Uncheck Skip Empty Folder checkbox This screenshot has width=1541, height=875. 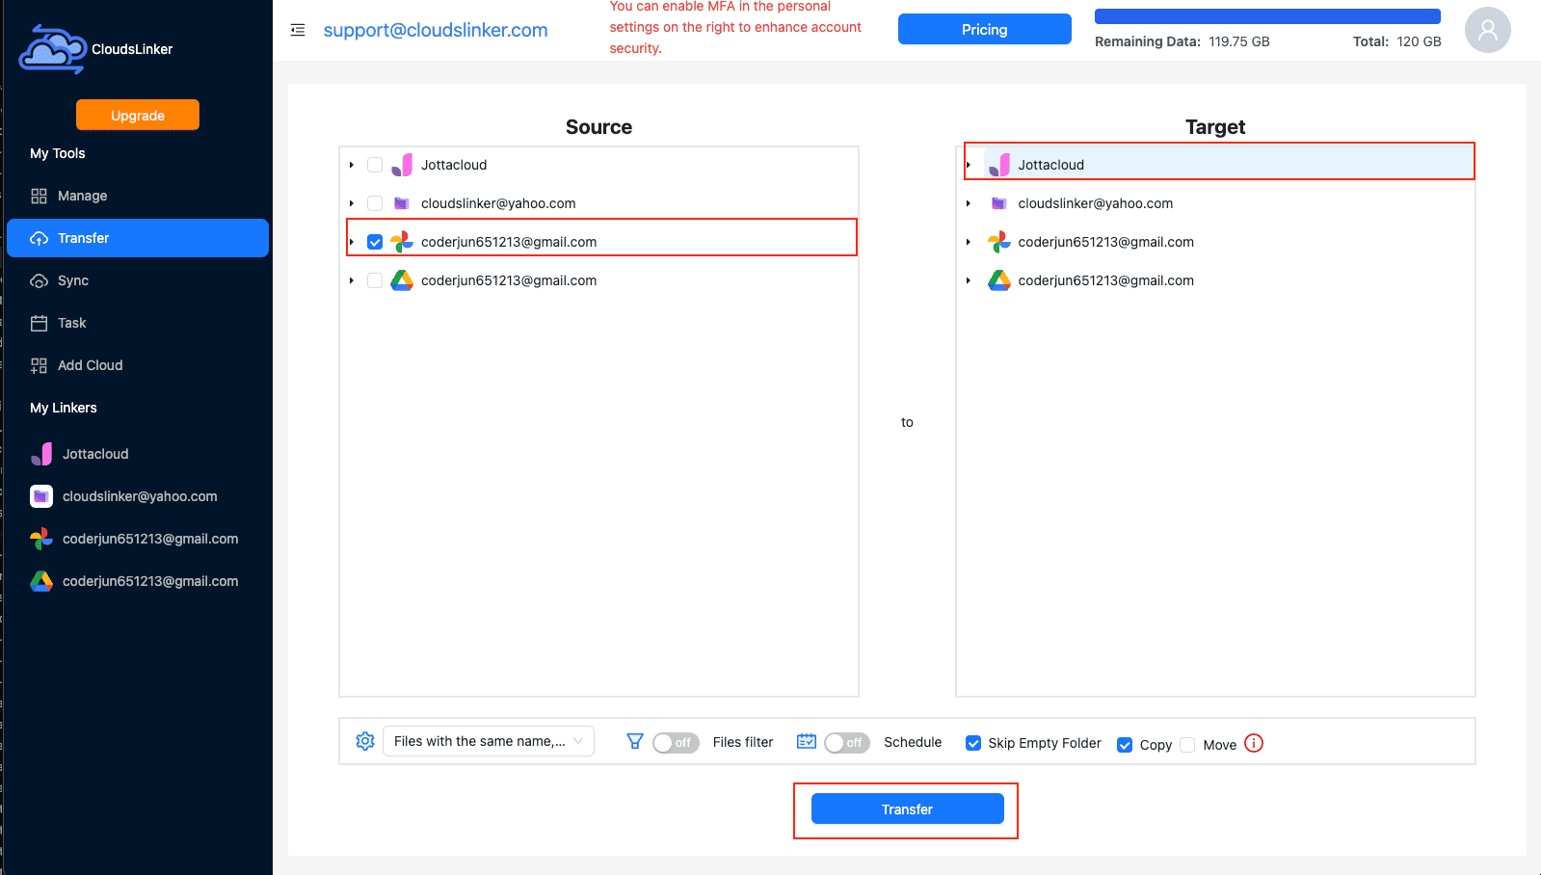point(973,743)
